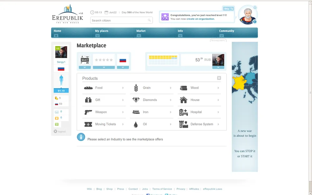Expand the quality stars dropdown arrow
312x195 pixels.
[104, 67]
